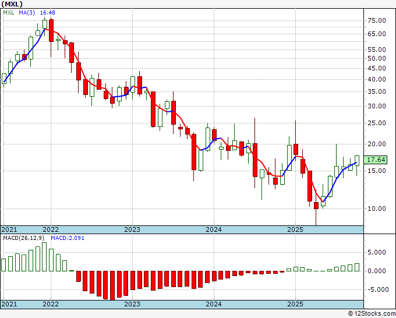The width and height of the screenshot is (396, 318).
Task: Click the last green MACD histogram bar
Action: pyautogui.click(x=357, y=267)
